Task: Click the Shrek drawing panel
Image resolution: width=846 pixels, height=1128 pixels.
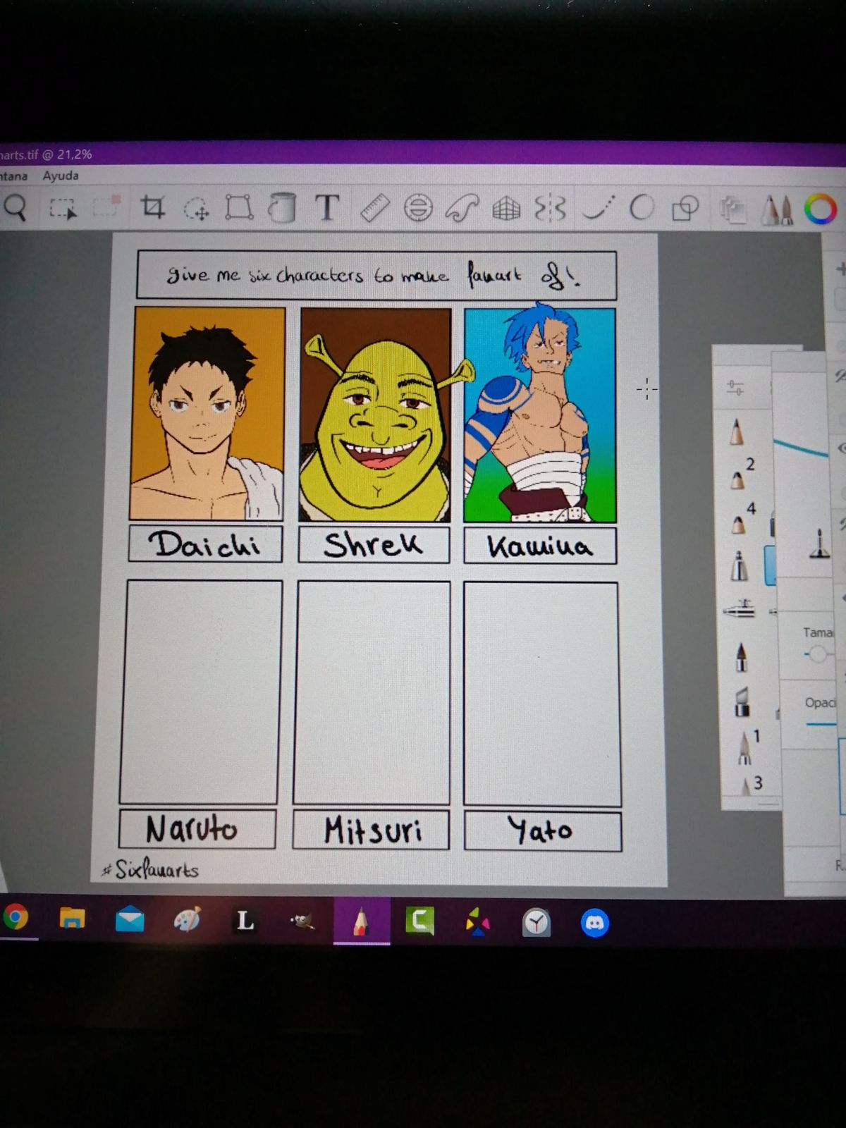Action: (375, 415)
